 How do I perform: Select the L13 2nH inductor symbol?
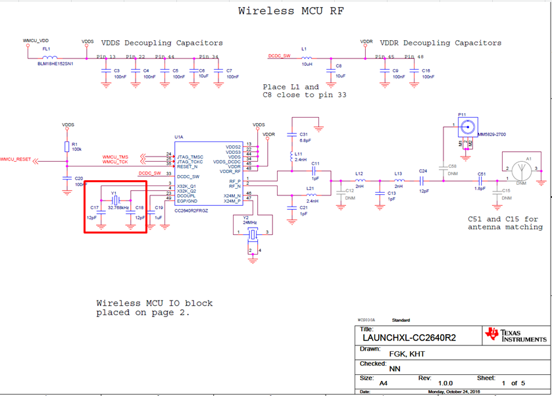click(x=399, y=181)
